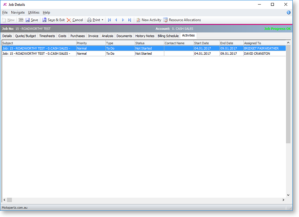The height and width of the screenshot is (217, 299).
Task: Click the Save floppy disk icon
Action: (28, 20)
